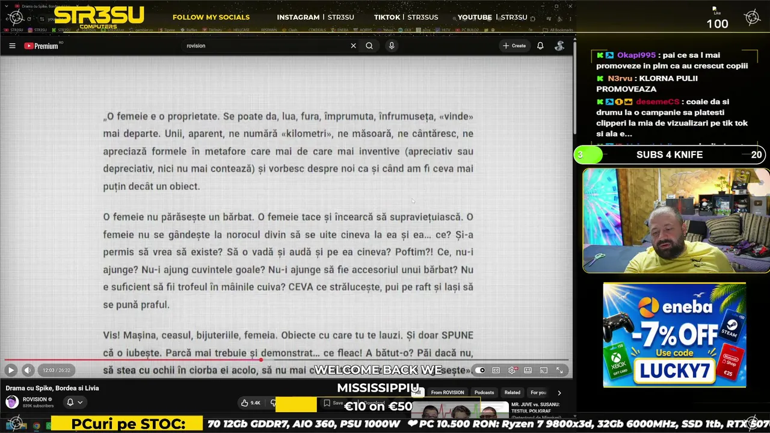Click the video title Drama cu Spike, Bordea si Livia

tap(52, 388)
